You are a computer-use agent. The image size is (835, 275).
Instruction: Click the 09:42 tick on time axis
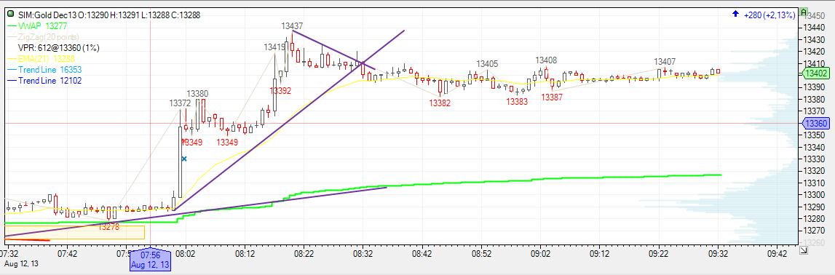click(x=777, y=254)
